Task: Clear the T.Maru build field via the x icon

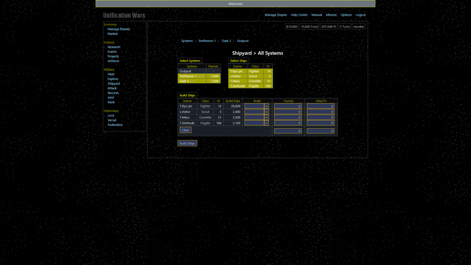Action: 266,117
